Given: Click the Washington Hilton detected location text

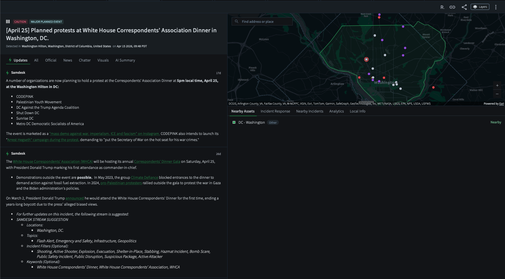Looking at the screenshot, I should pyautogui.click(x=66, y=46).
